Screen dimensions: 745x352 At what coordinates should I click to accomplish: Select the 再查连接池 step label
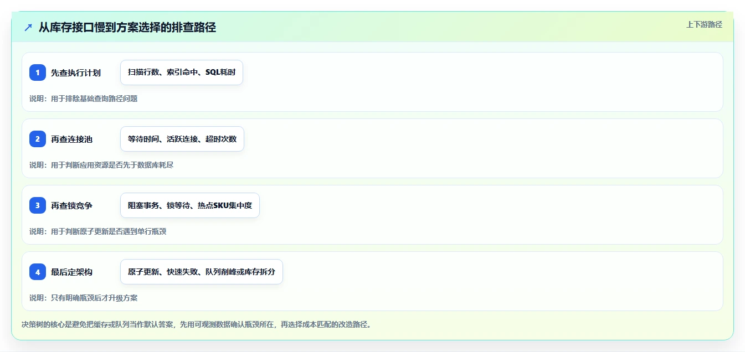coord(72,139)
